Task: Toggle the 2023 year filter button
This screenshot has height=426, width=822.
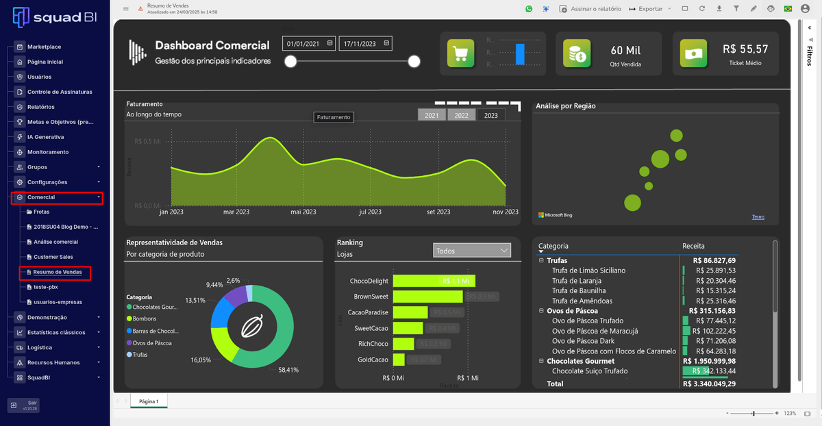Action: pos(490,115)
